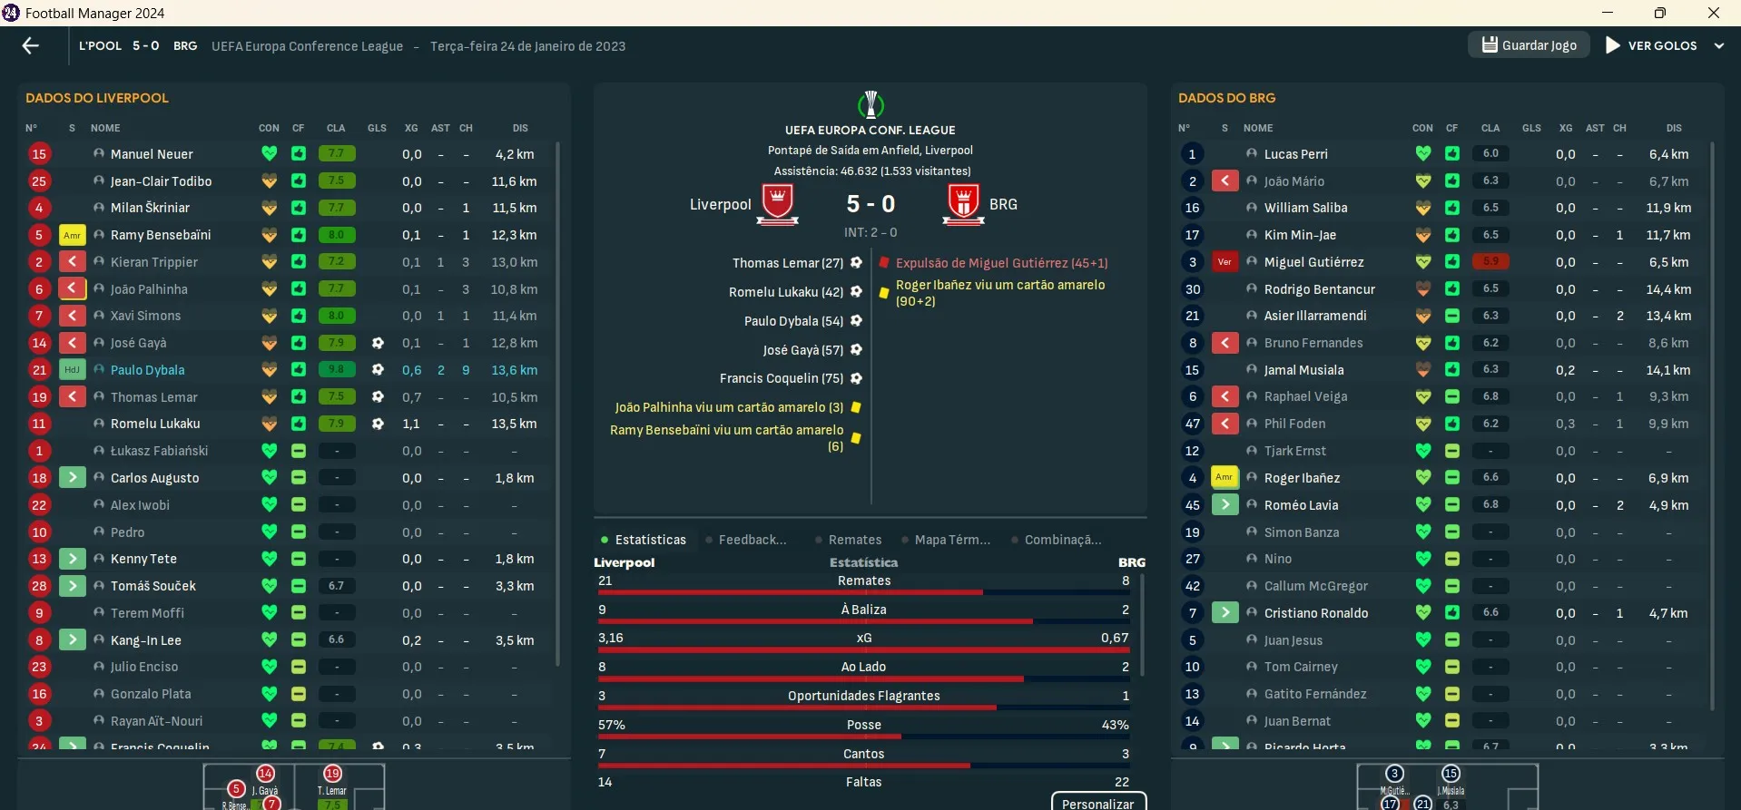Open Paulo Dybala's player profile link
Screen dimensions: 1741x810
(x=147, y=370)
